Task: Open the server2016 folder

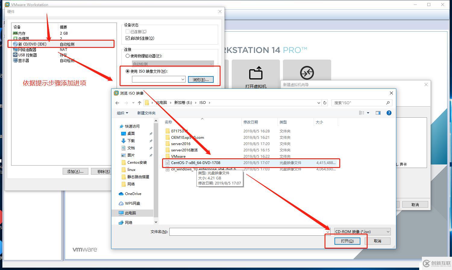Action: (178, 144)
